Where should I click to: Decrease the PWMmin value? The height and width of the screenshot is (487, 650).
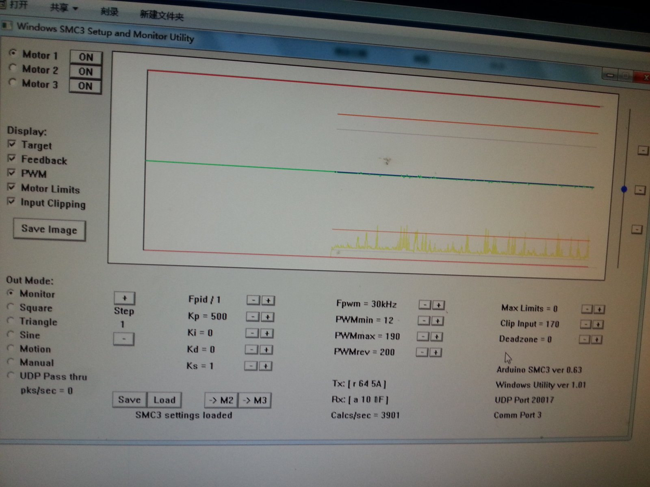(x=424, y=321)
